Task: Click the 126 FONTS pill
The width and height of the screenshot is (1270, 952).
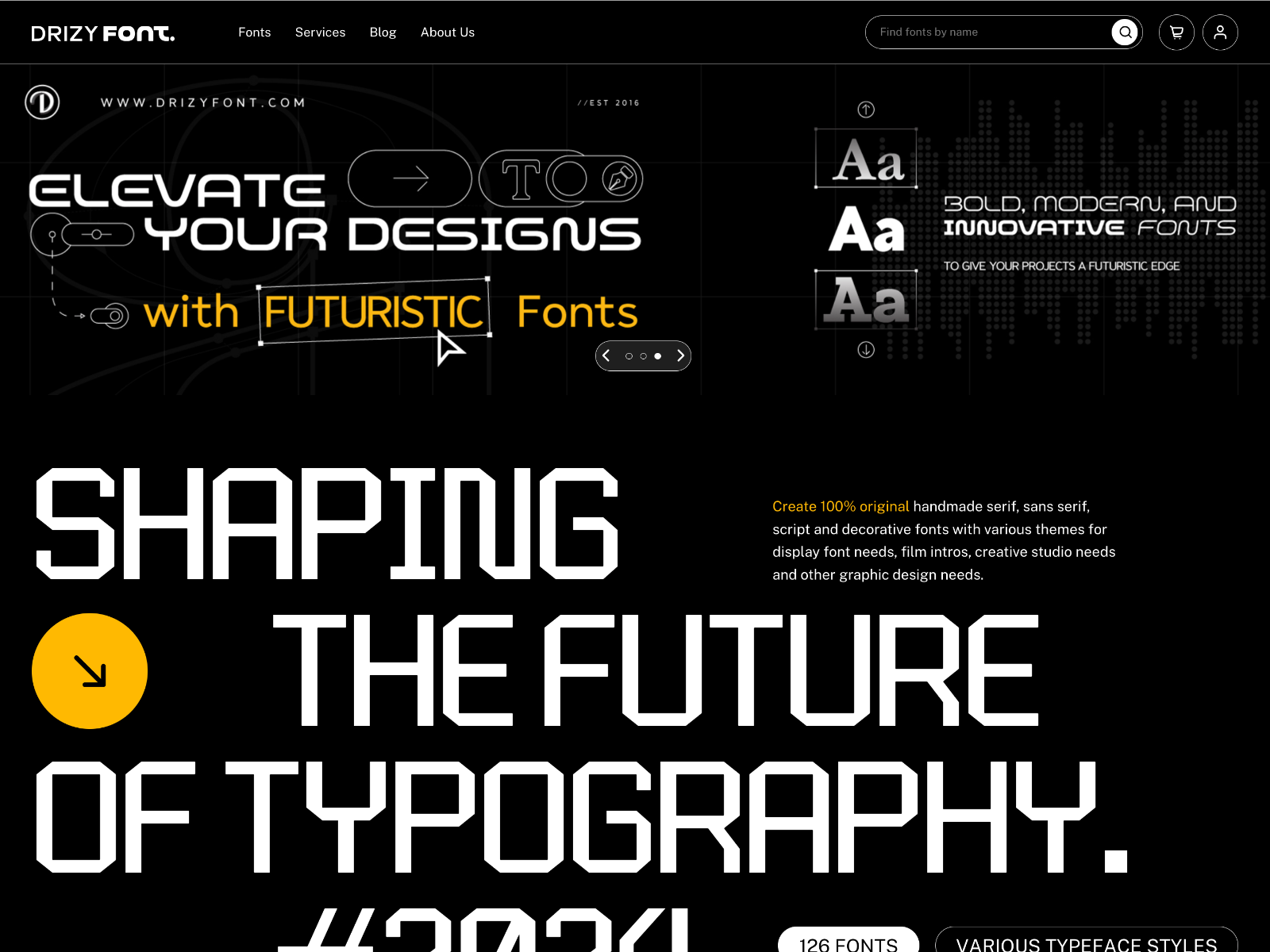Action: [x=849, y=941]
